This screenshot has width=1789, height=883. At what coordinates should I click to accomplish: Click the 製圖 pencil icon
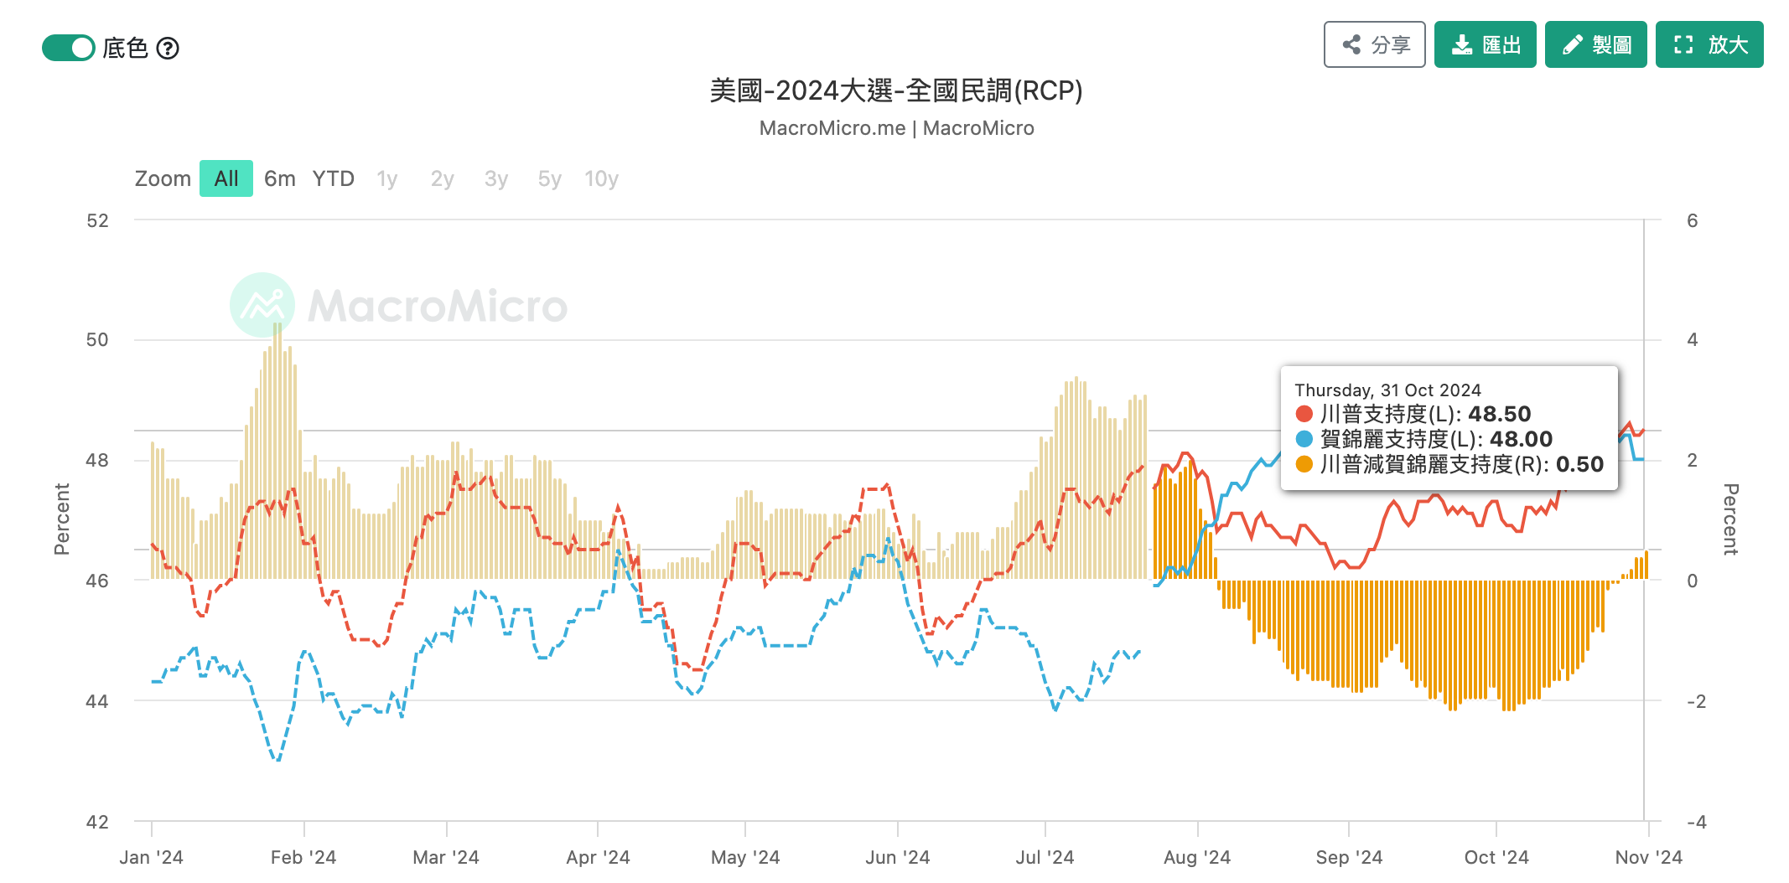[x=1573, y=44]
